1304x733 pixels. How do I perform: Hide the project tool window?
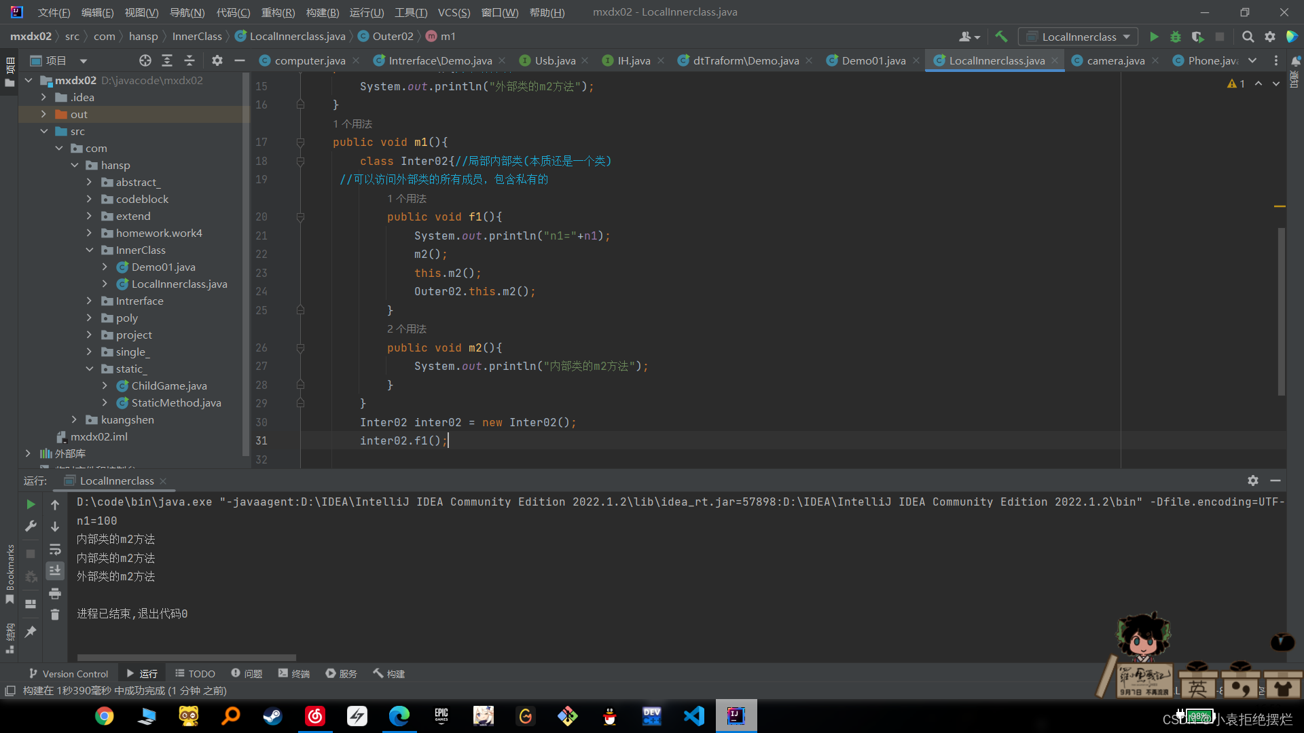point(240,60)
